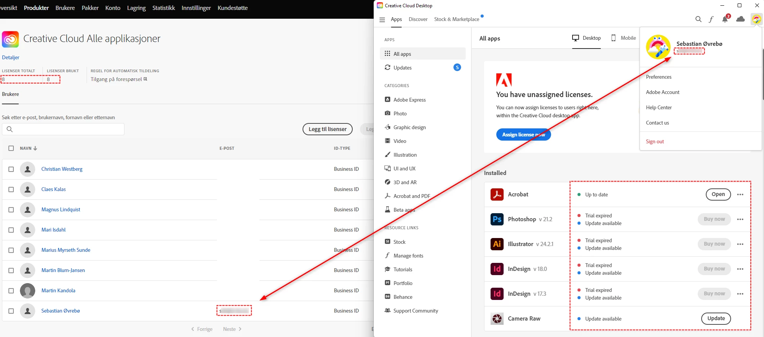Open Manage fonts resource link
Image resolution: width=764 pixels, height=337 pixels.
click(x=404, y=256)
